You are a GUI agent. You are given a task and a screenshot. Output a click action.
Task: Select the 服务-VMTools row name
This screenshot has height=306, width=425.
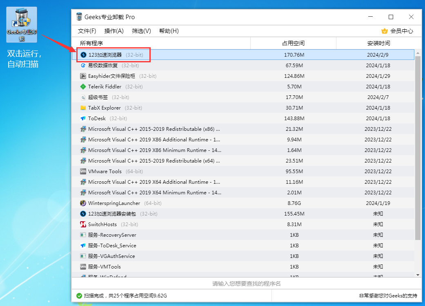pyautogui.click(x=105, y=266)
